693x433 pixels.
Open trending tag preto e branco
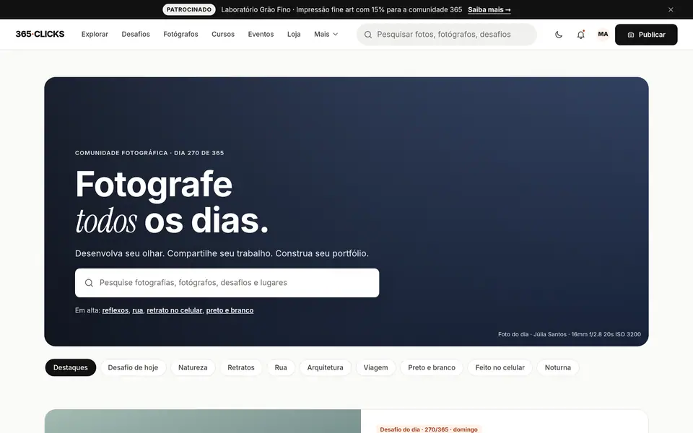(230, 310)
